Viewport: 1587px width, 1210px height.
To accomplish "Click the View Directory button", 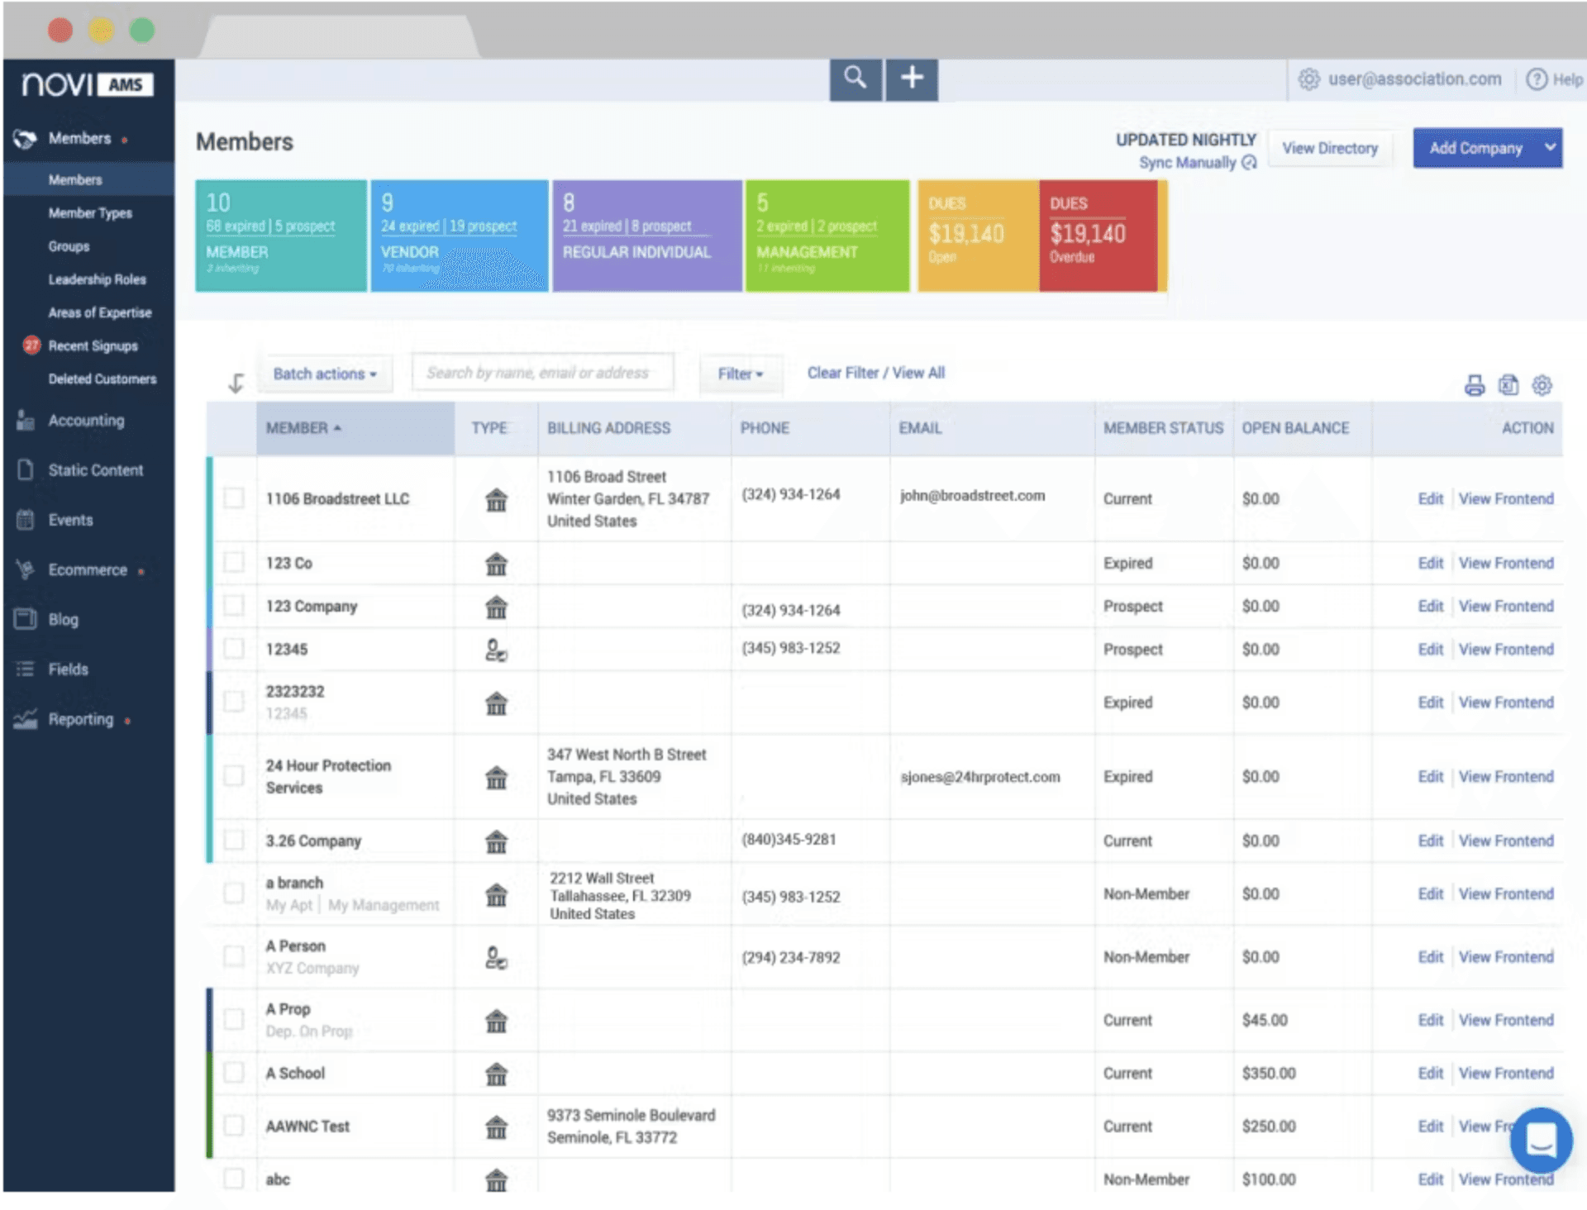I will coord(1329,148).
